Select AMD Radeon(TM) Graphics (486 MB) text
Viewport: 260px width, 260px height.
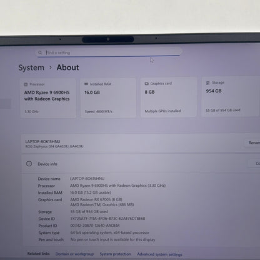point(102,204)
